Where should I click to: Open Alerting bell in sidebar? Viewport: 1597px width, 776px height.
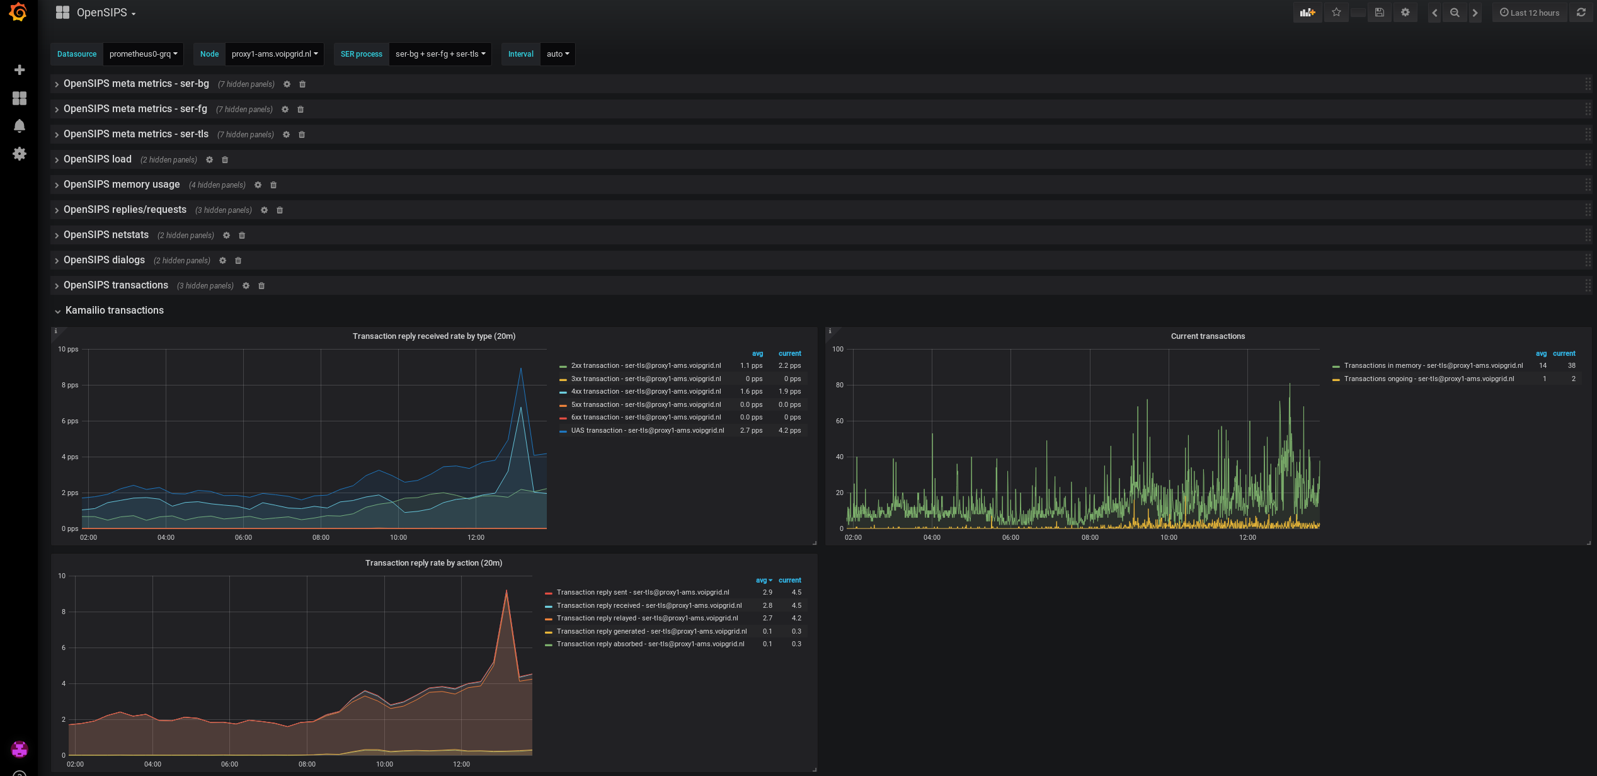(x=20, y=126)
